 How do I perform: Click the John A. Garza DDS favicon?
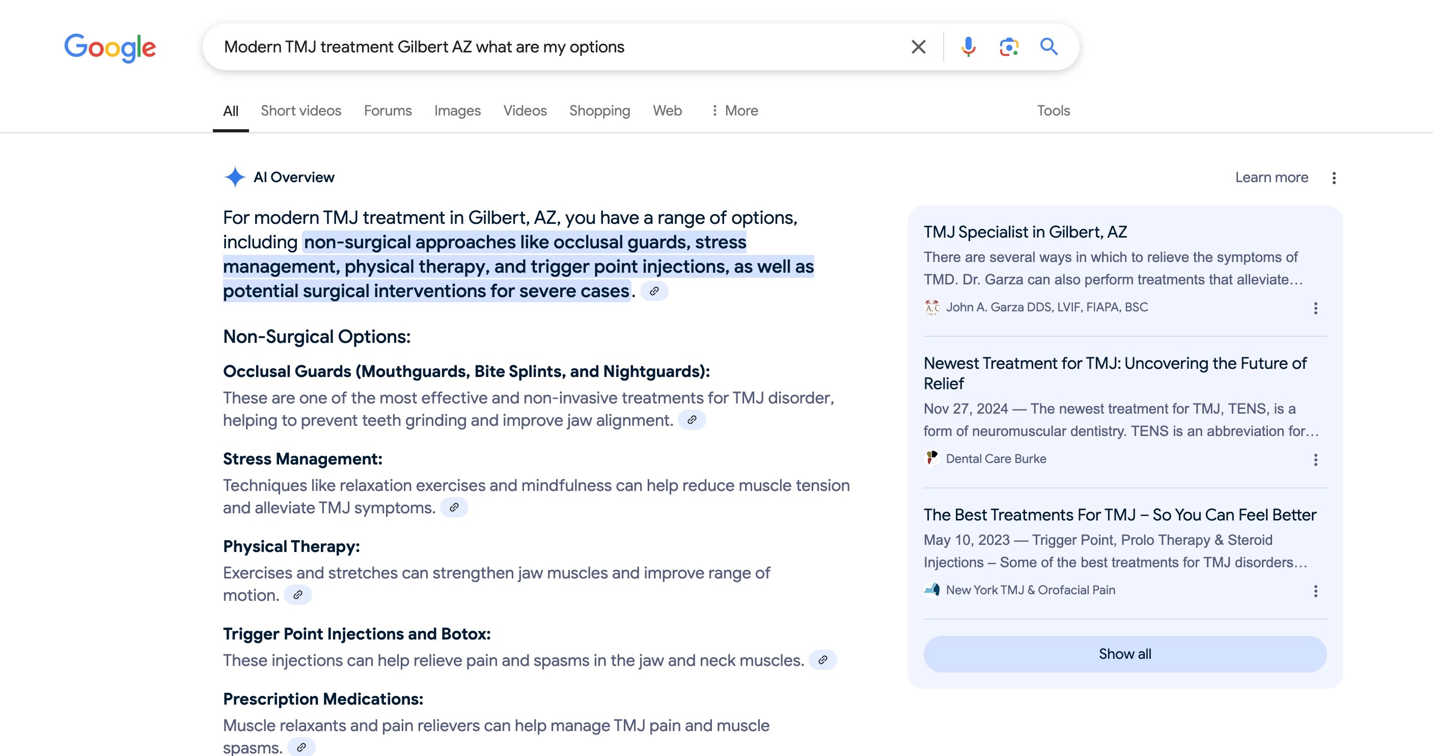(932, 307)
